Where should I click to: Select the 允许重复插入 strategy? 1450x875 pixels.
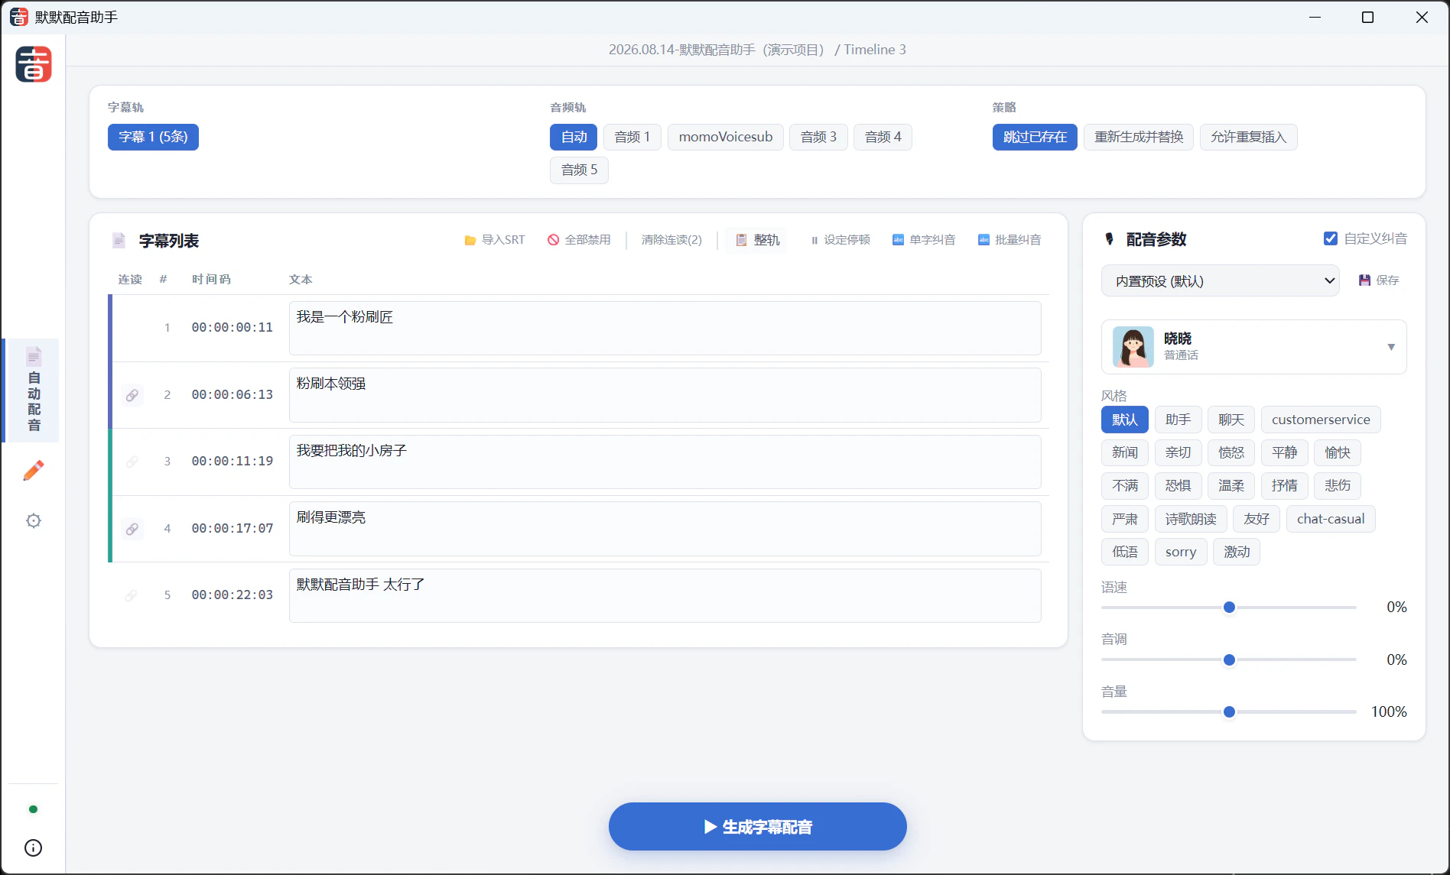1248,137
